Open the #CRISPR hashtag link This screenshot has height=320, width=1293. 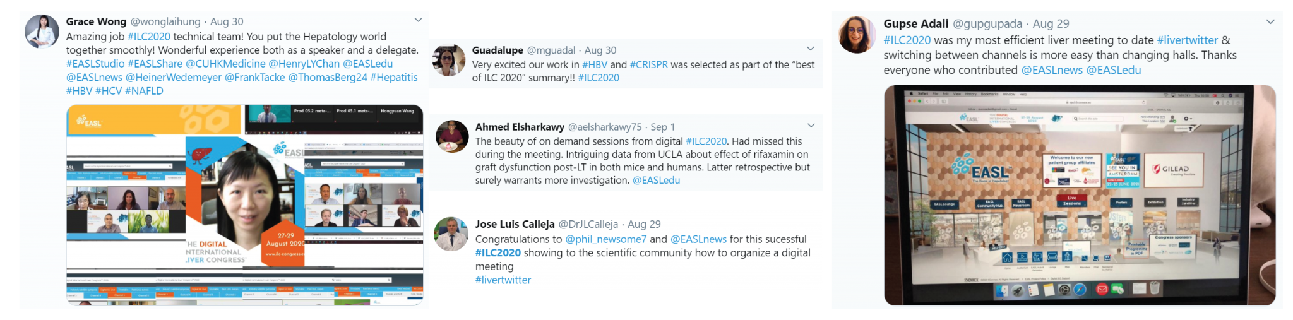pyautogui.click(x=648, y=64)
